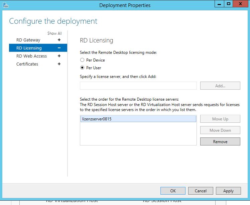Go to the Certificates page
The image size is (250, 205).
click(x=27, y=64)
